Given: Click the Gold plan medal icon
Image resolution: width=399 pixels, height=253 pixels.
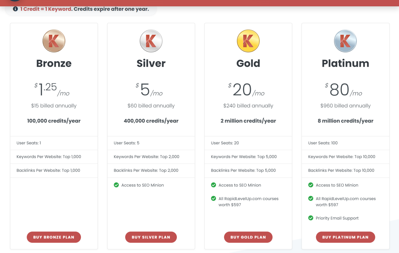Looking at the screenshot, I should (248, 41).
